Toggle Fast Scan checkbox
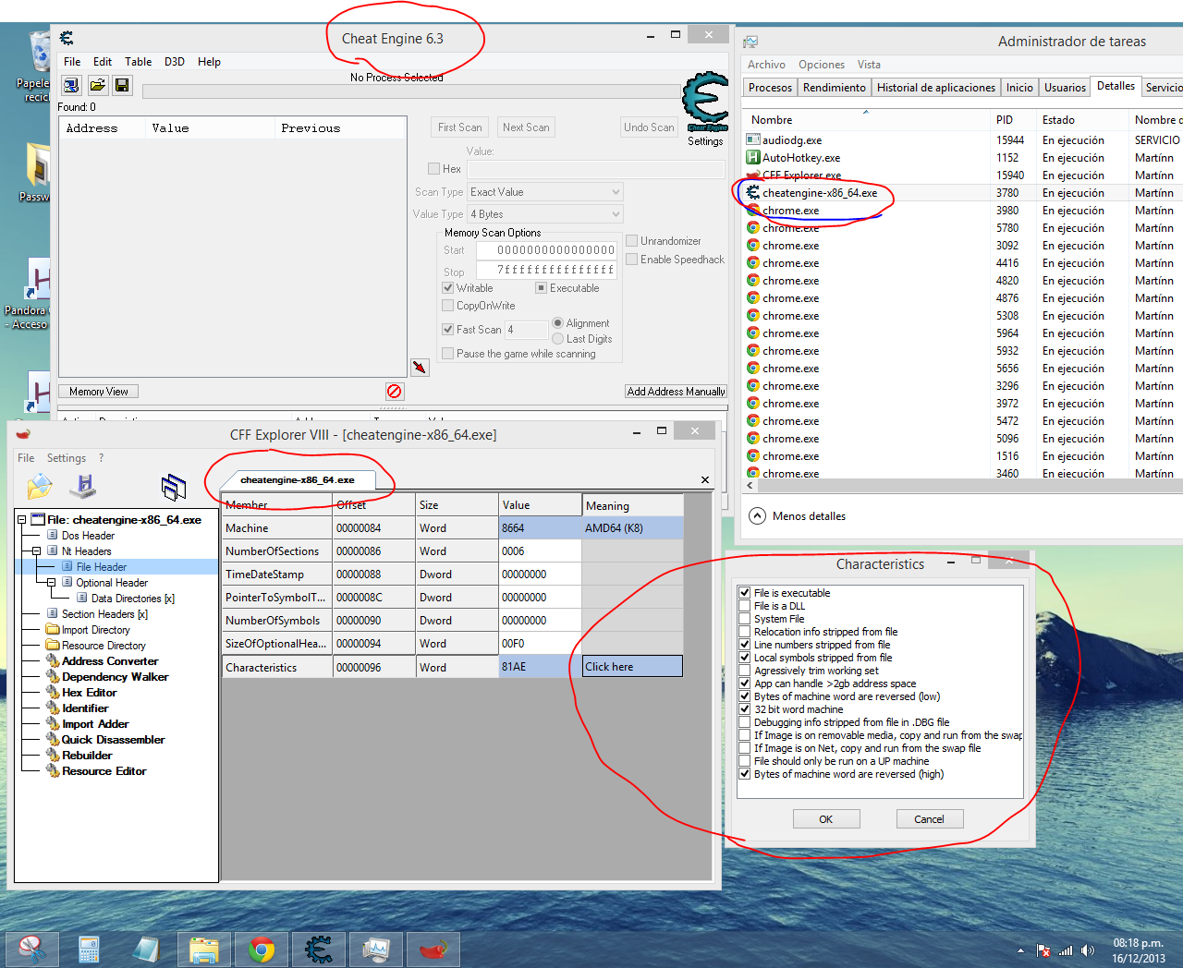Viewport: 1183px width, 968px height. point(447,330)
